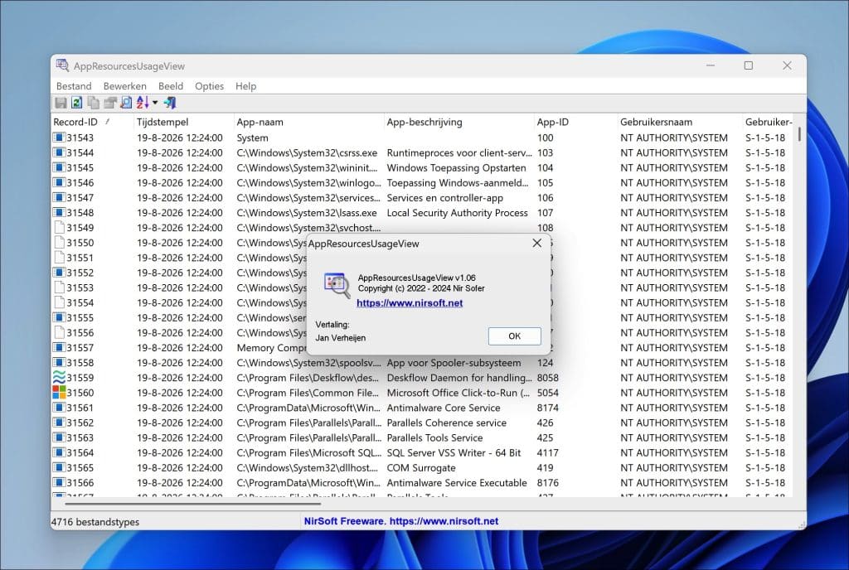Click '4716 bestandstypes' in status bar
Image resolution: width=849 pixels, height=570 pixels.
click(x=95, y=522)
